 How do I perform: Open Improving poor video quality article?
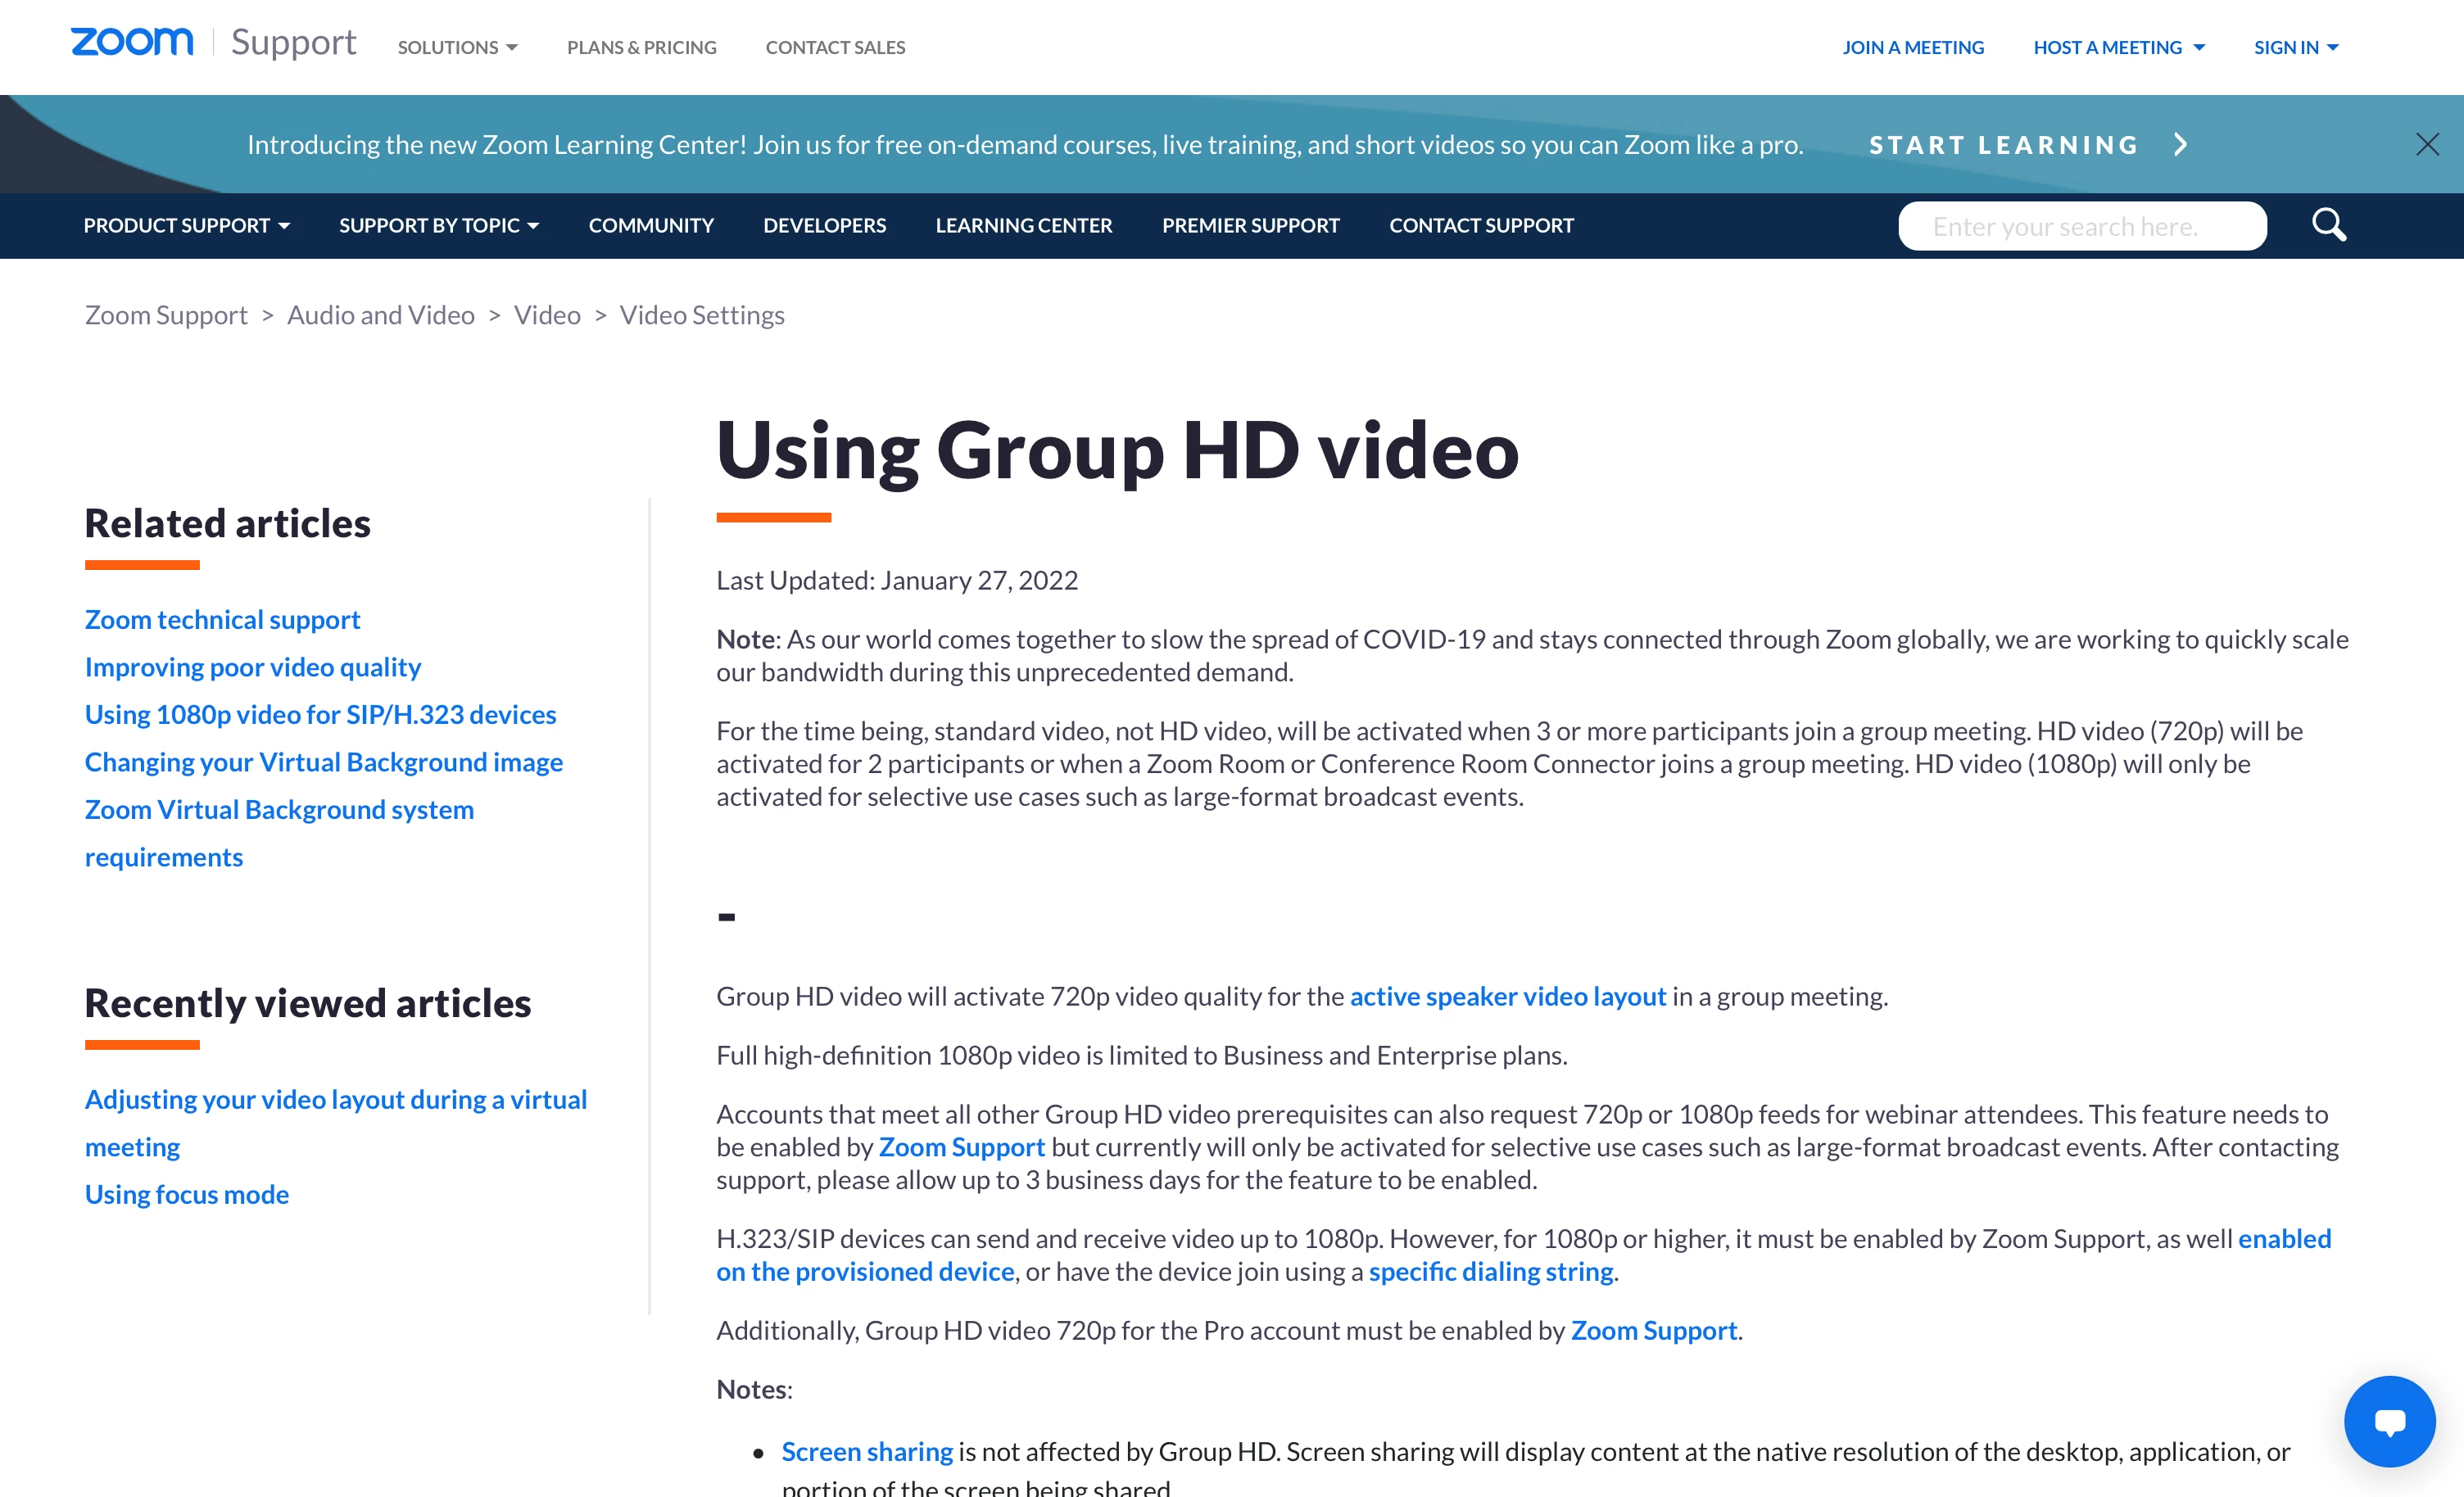(252, 667)
